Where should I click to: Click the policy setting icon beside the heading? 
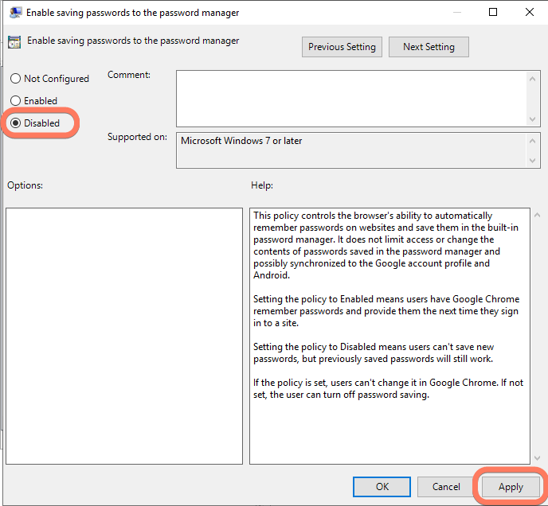pyautogui.click(x=14, y=42)
